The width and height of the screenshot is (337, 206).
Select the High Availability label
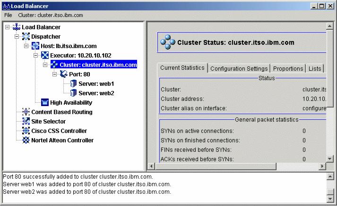[71, 103]
